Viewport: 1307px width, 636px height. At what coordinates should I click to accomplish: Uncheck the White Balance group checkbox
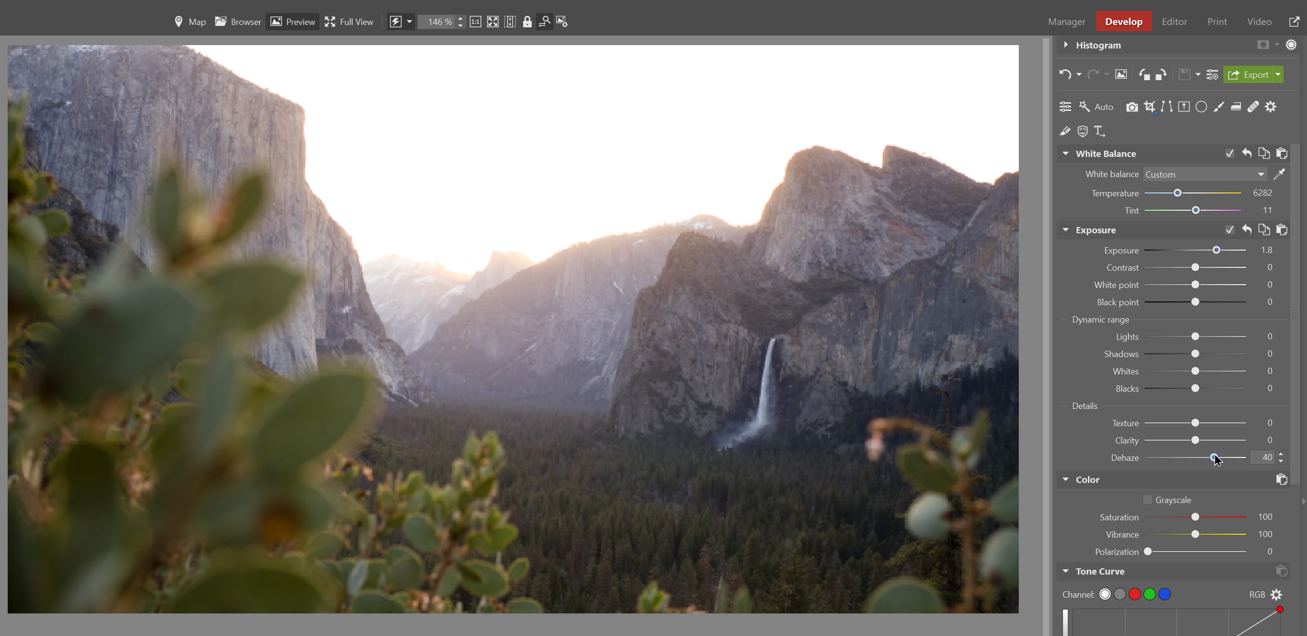pyautogui.click(x=1229, y=153)
